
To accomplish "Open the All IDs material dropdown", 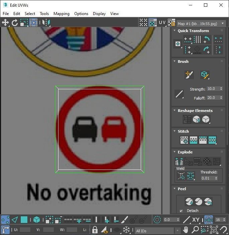I will tap(157, 231).
